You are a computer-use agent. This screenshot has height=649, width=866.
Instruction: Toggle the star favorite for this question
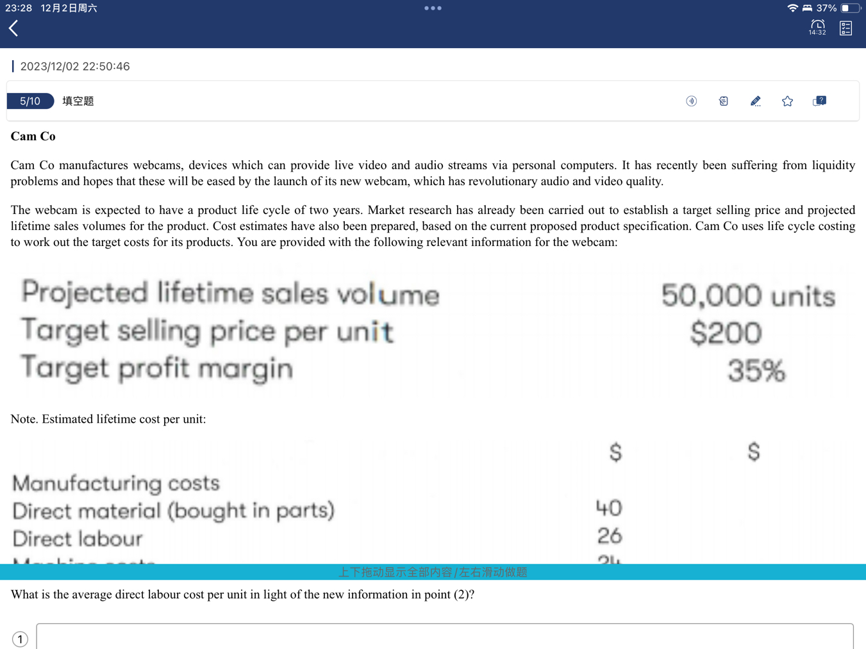coord(787,101)
